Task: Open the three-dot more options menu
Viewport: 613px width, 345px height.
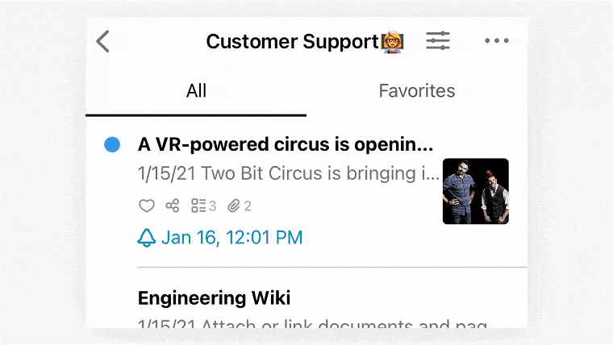Action: tap(497, 40)
